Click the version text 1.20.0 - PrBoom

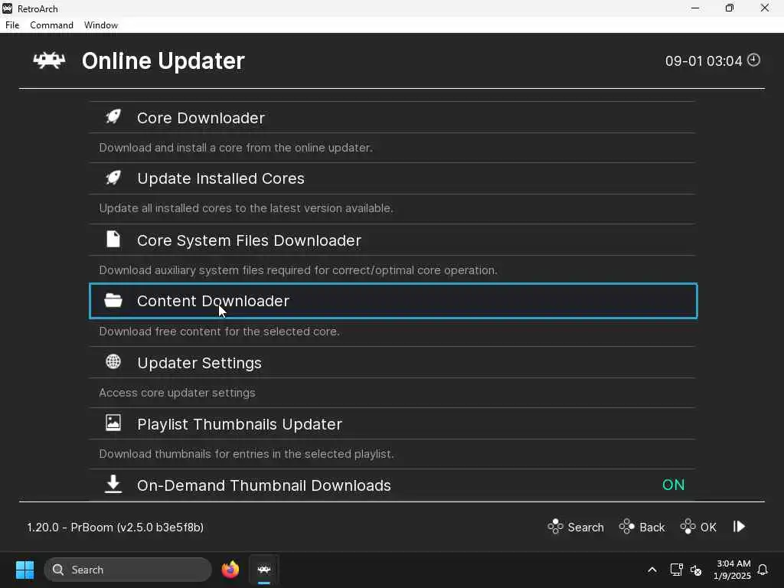point(116,527)
